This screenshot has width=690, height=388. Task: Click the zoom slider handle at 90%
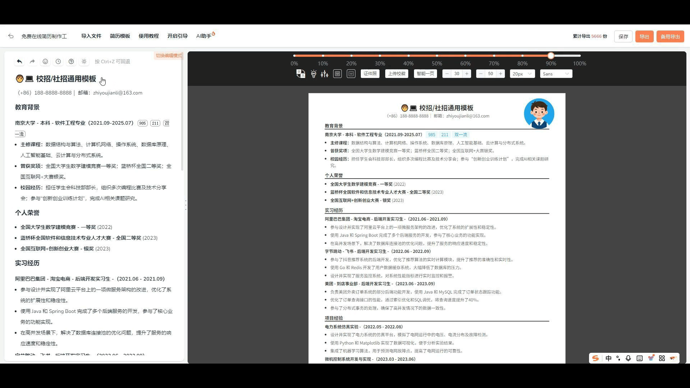coord(551,56)
